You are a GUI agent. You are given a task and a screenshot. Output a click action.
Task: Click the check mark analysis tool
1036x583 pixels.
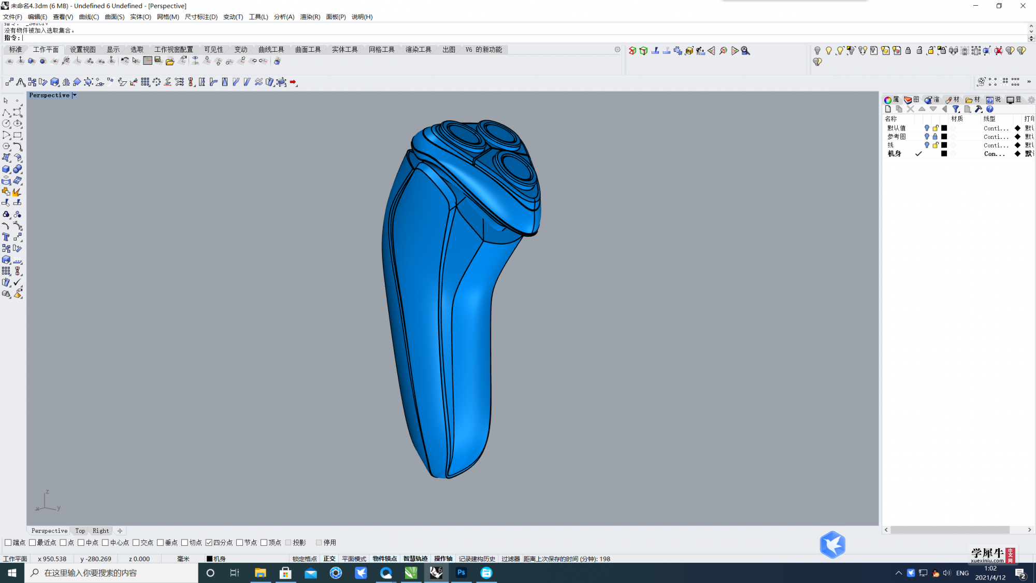18,282
